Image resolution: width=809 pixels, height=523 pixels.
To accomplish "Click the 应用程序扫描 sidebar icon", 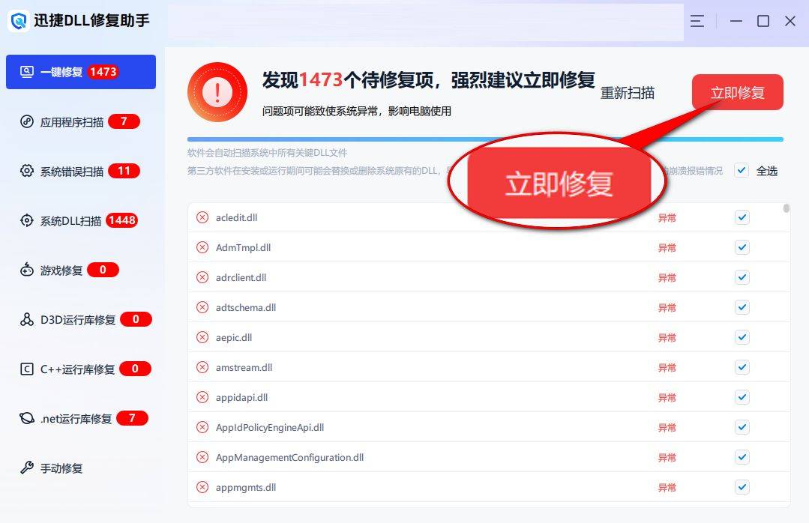I will click(27, 121).
